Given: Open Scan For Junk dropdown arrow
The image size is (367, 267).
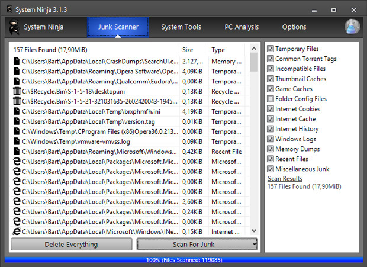Looking at the screenshot, I should [254, 245].
